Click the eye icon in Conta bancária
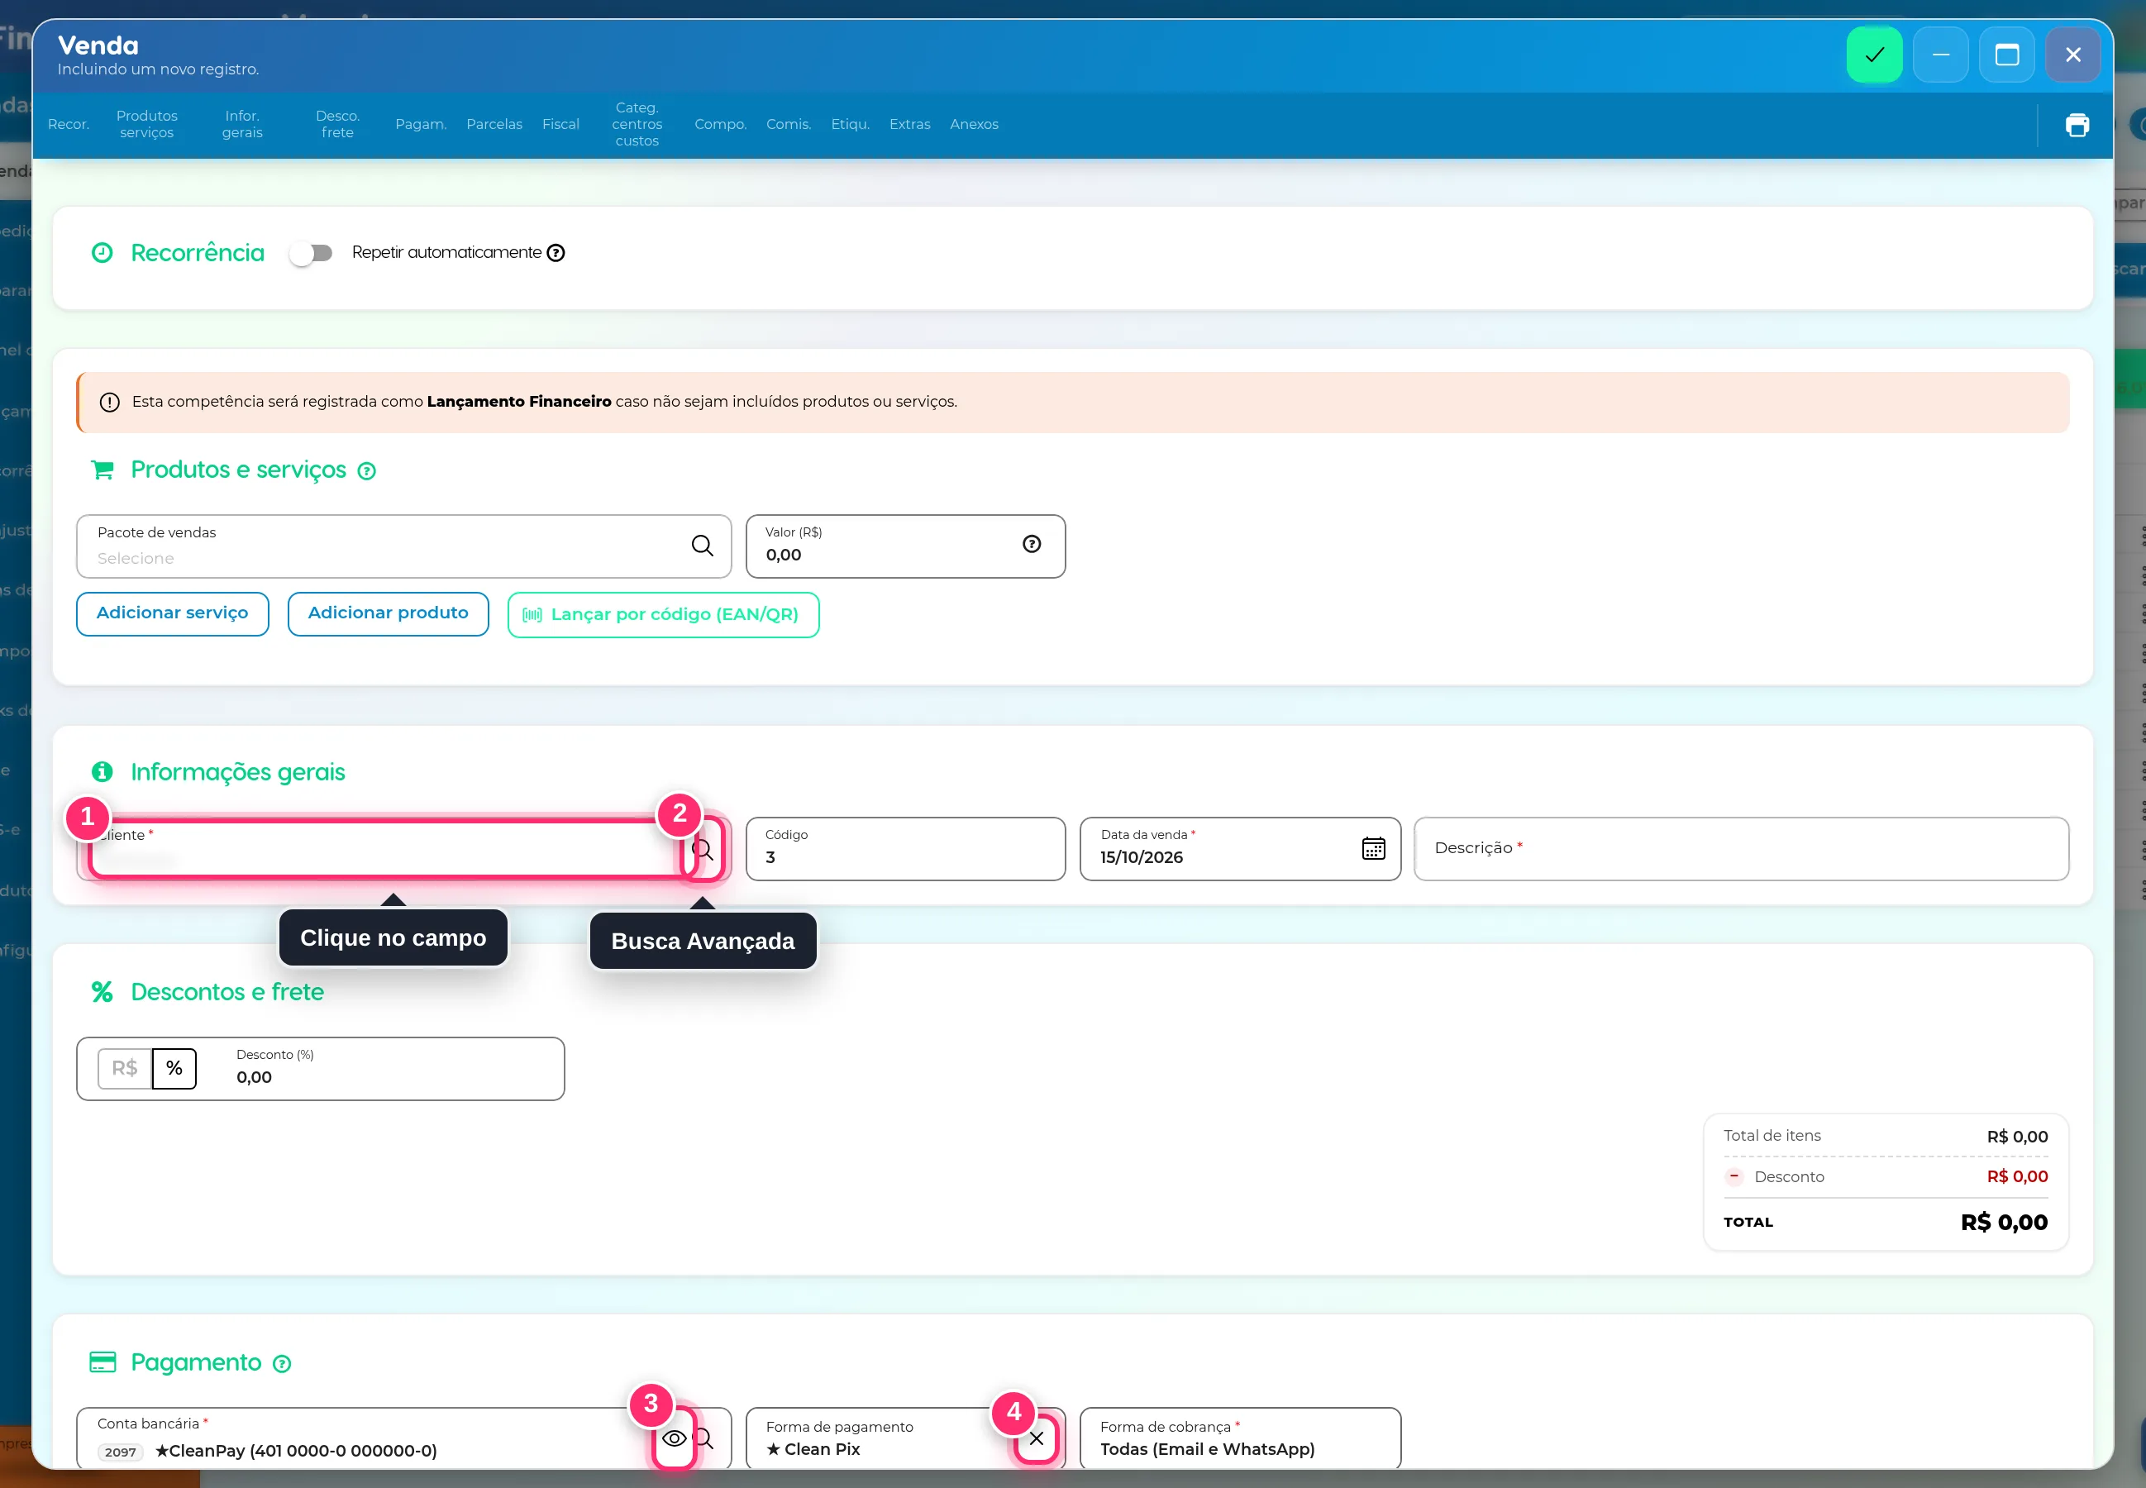This screenshot has height=1488, width=2146. click(x=674, y=1438)
